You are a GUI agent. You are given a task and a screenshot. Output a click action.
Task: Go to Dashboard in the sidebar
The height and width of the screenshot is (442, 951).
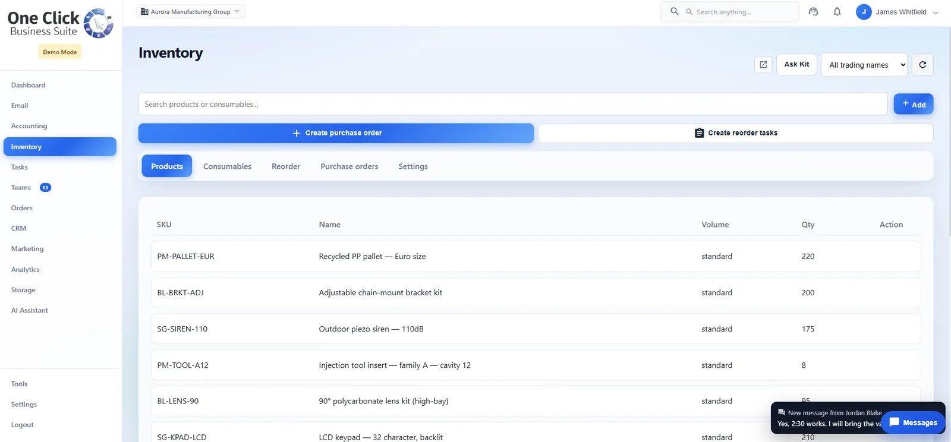(x=28, y=85)
